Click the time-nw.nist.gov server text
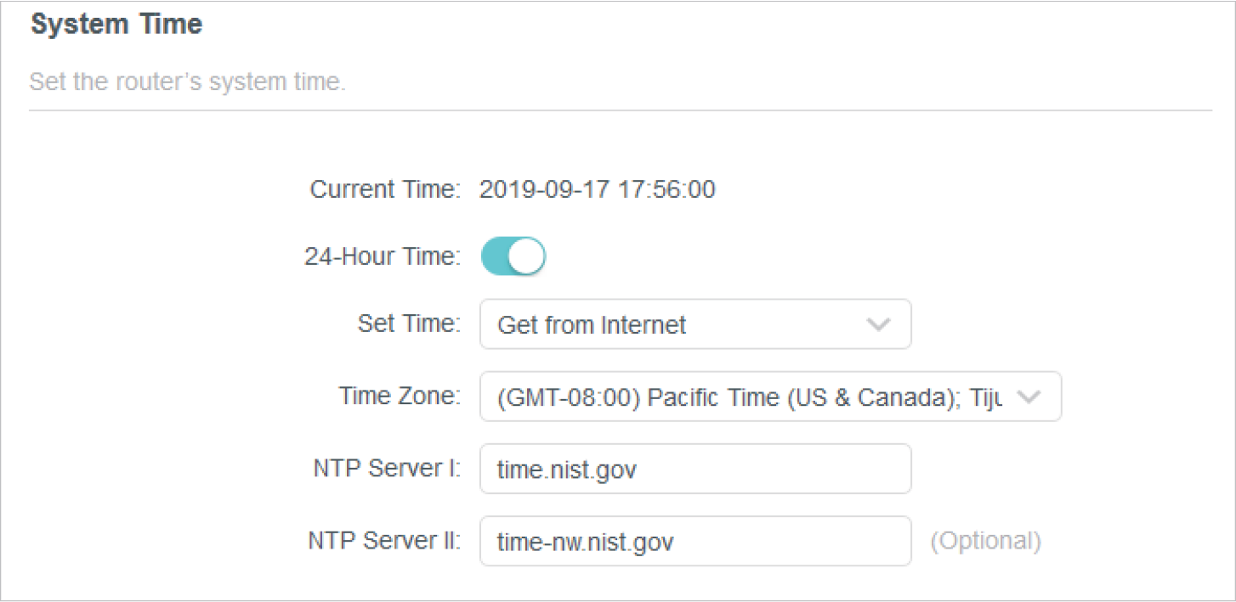The image size is (1236, 602). (586, 543)
